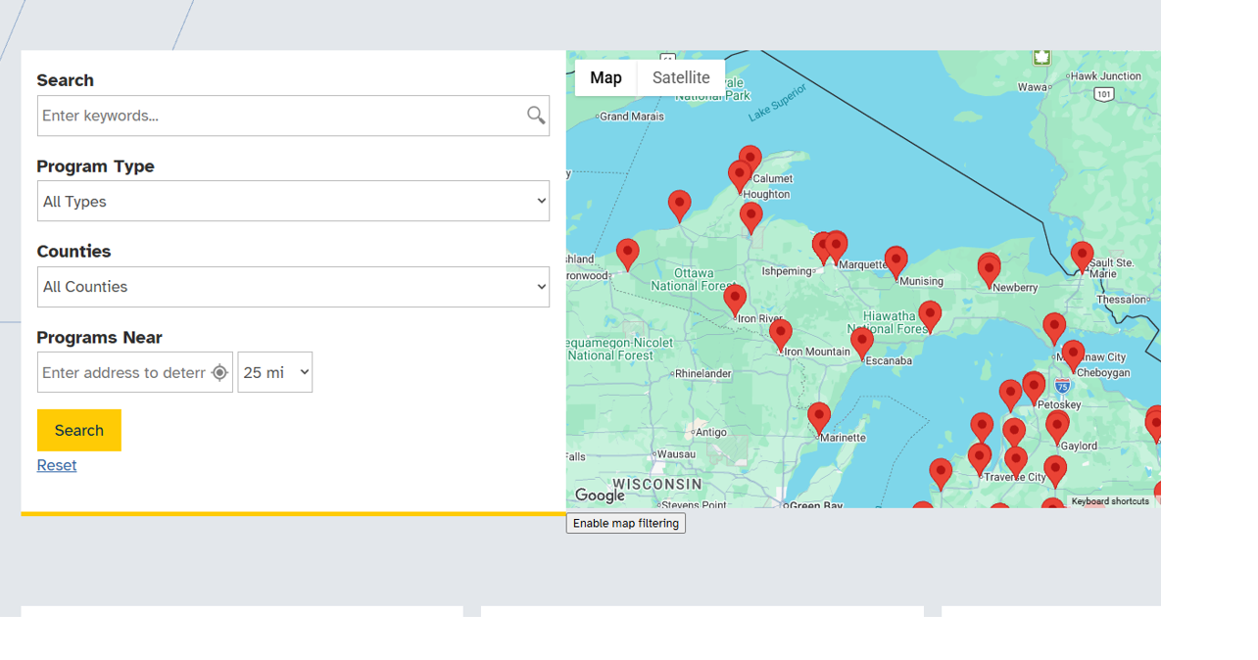
Task: Click the yellow Search button
Action: point(79,430)
